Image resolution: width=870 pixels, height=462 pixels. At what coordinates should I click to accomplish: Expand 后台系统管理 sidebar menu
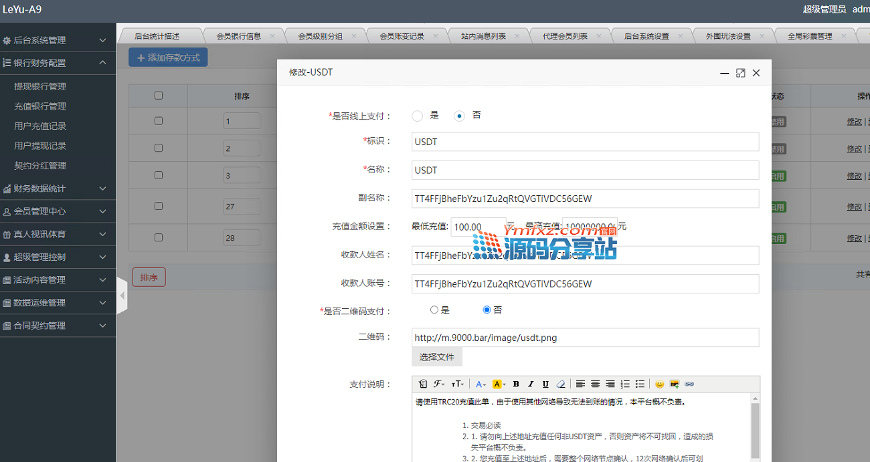click(x=54, y=40)
